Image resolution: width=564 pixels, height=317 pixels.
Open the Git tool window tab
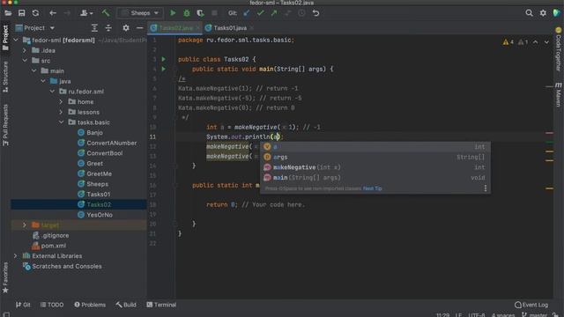(x=23, y=305)
